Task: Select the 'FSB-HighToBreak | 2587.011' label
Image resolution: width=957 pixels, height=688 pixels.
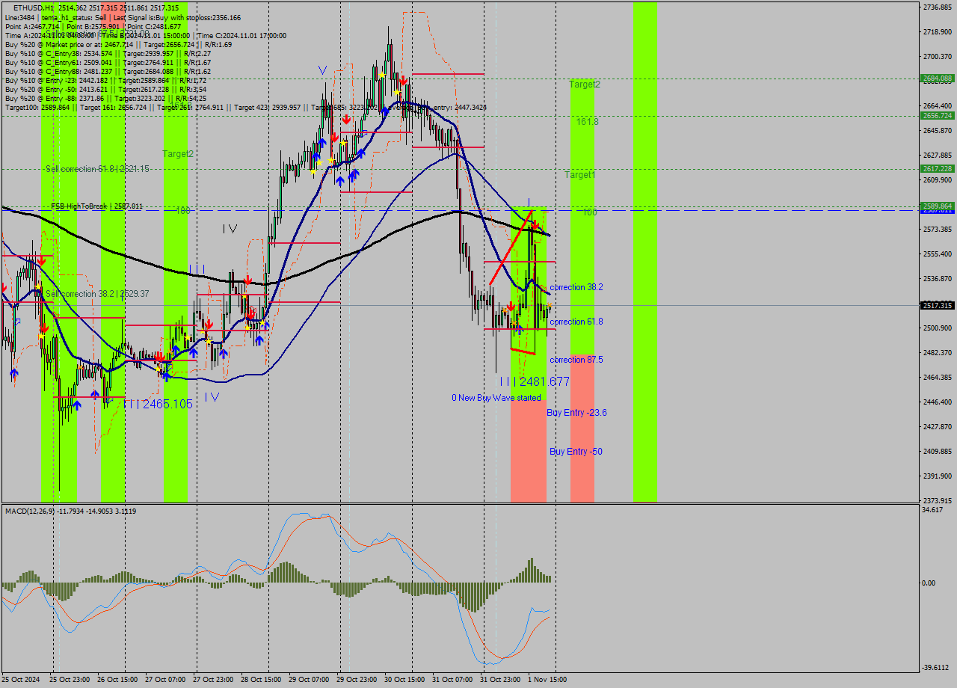Action: tap(96, 206)
